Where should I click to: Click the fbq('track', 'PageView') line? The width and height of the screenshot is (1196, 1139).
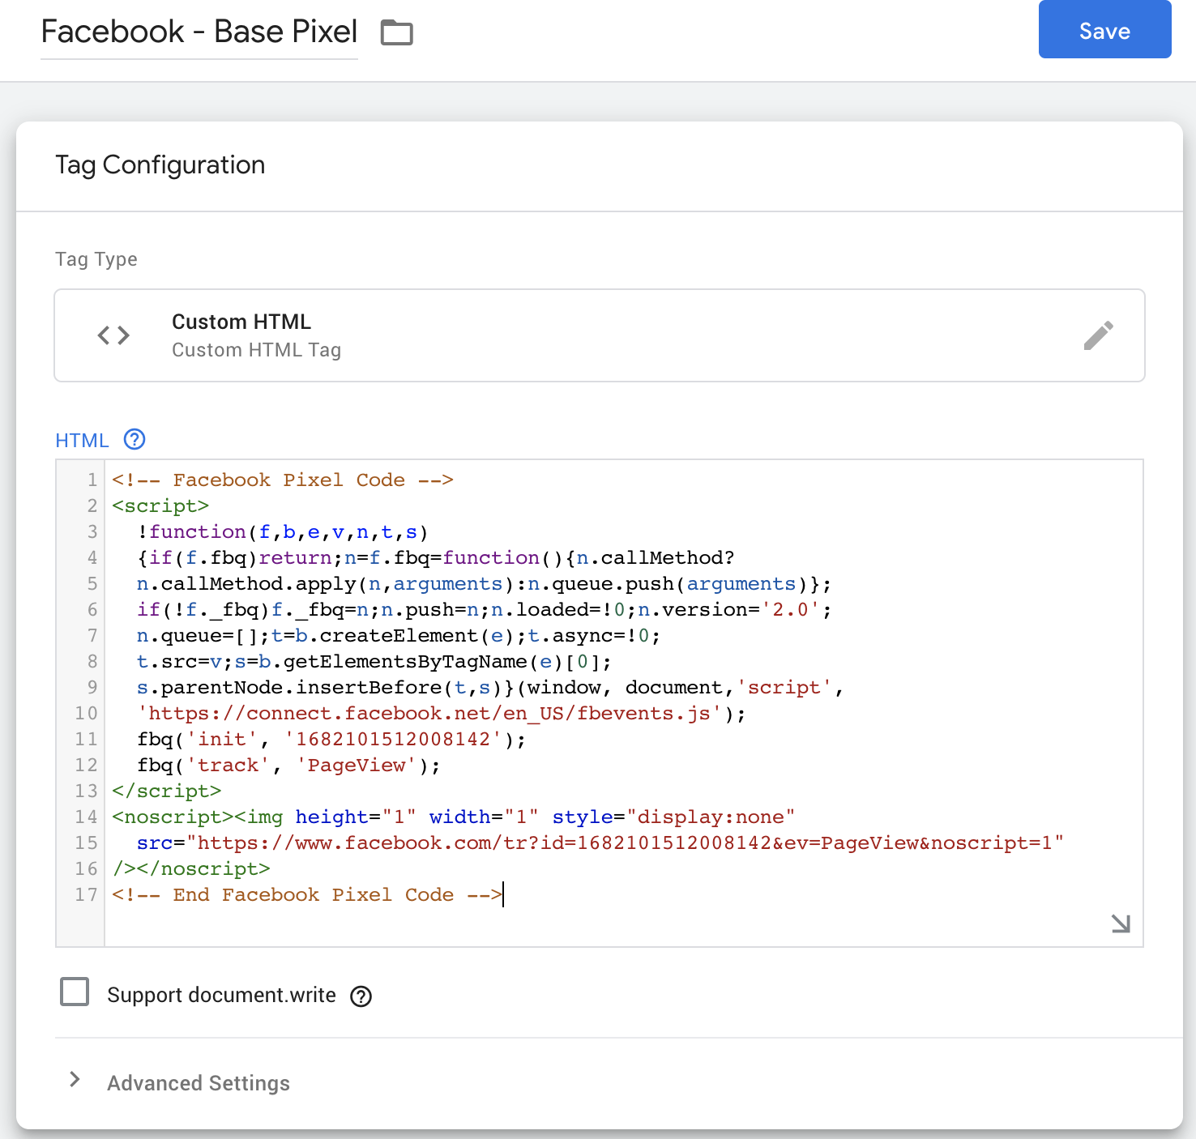pyautogui.click(x=288, y=765)
